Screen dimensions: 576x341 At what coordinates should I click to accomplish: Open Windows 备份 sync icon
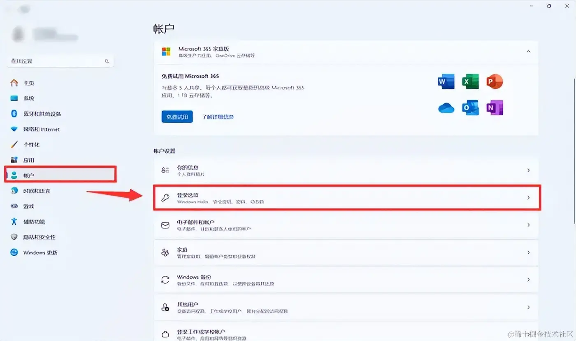pyautogui.click(x=165, y=280)
